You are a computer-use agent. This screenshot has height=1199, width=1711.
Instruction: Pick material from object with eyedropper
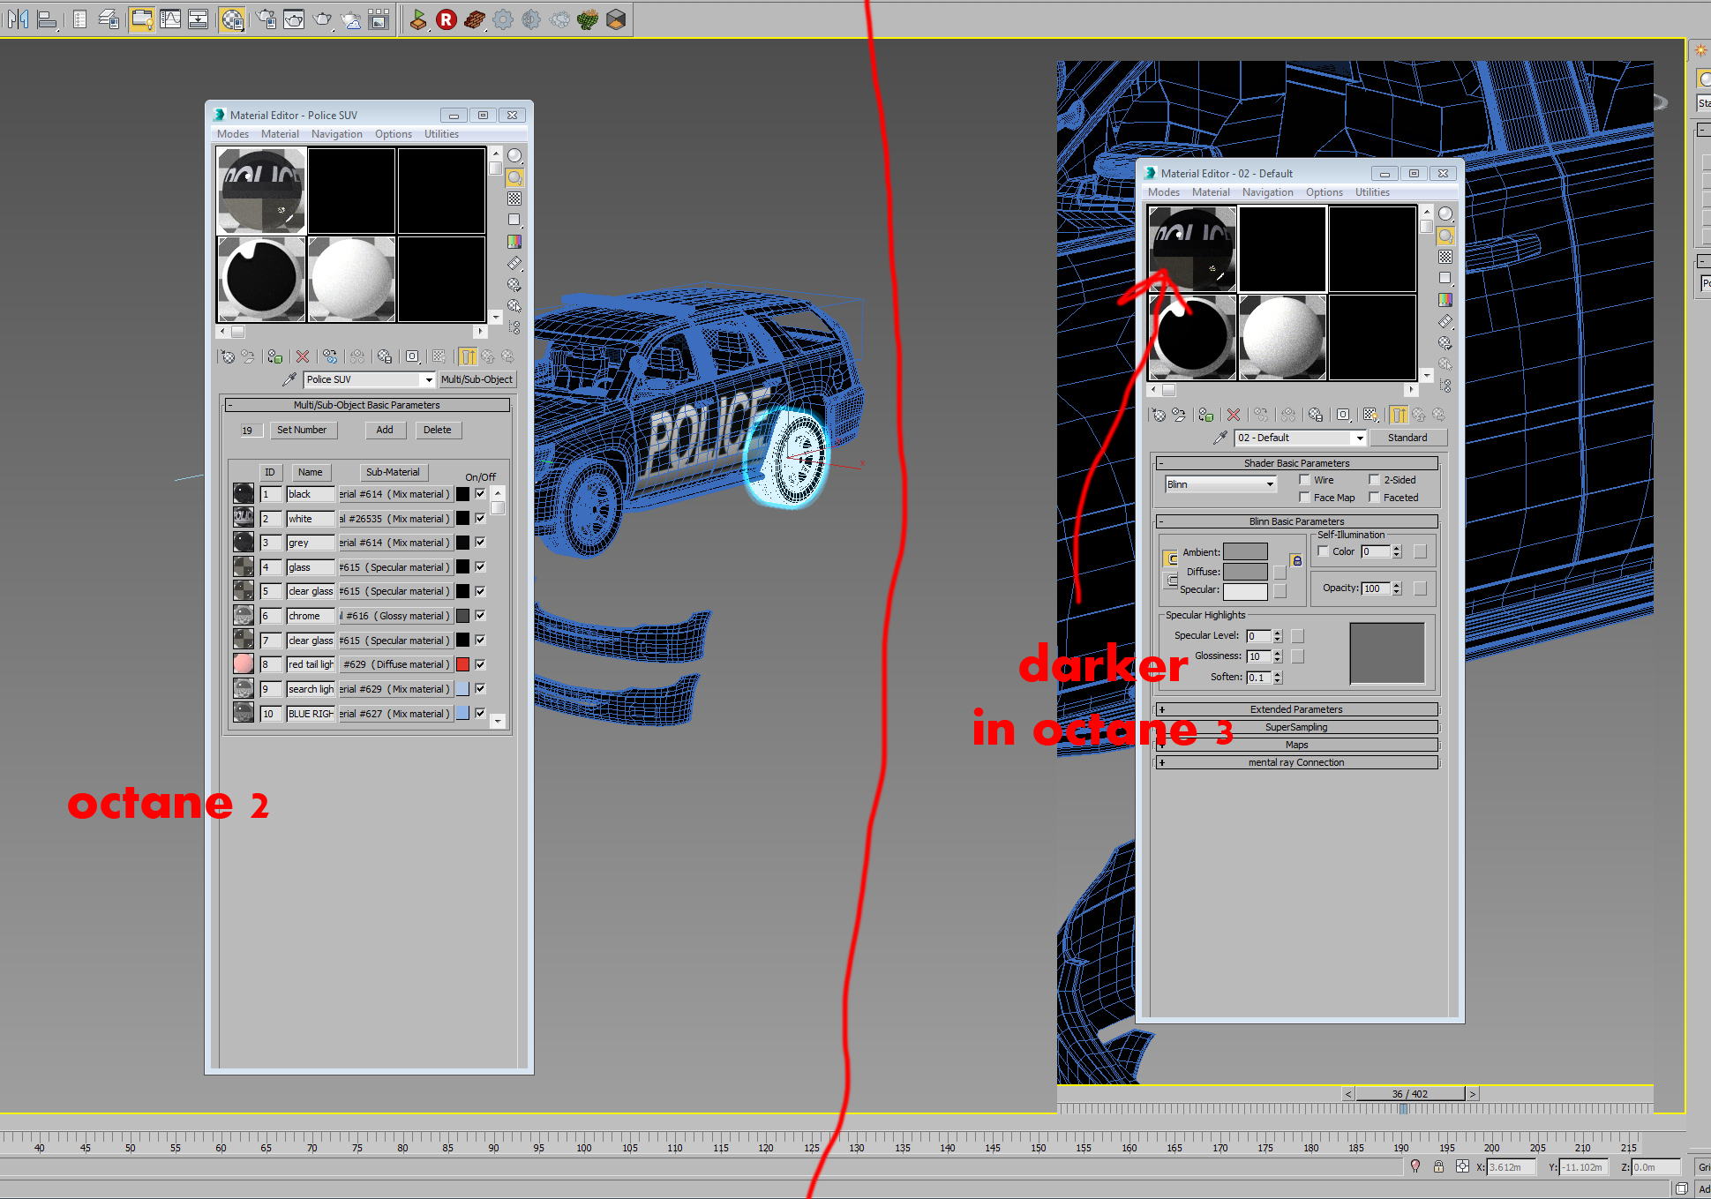click(x=289, y=379)
